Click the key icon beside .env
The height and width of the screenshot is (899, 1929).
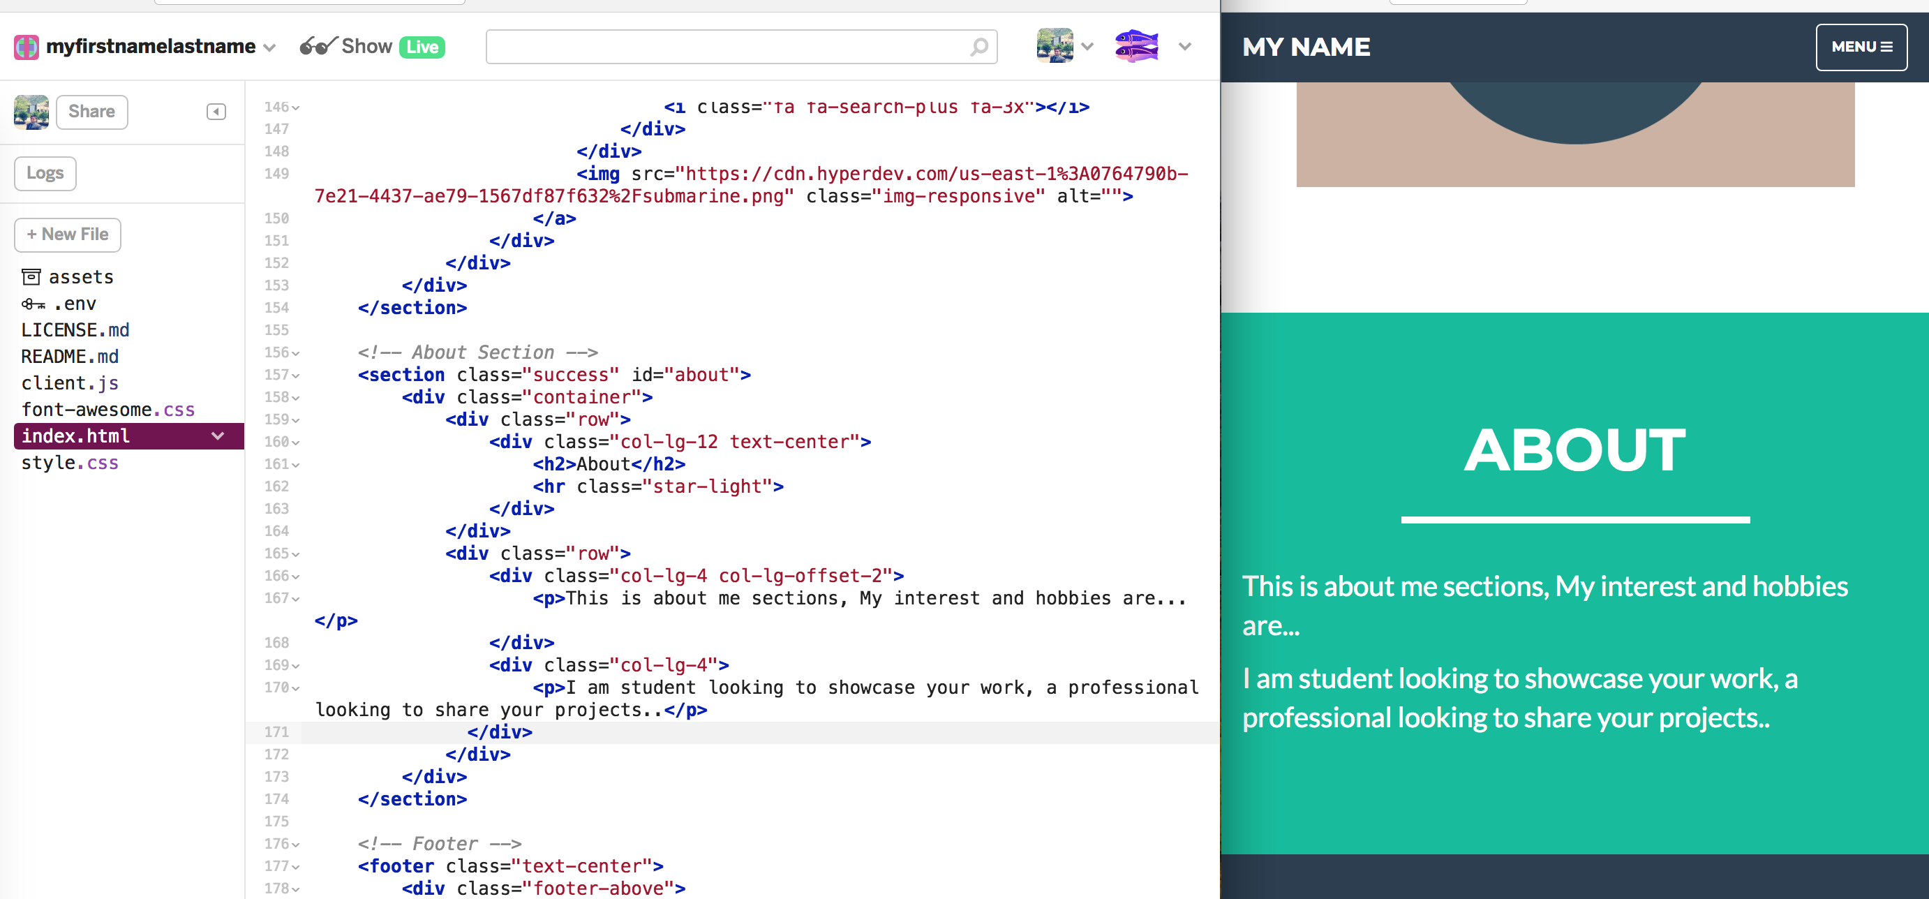(x=31, y=304)
